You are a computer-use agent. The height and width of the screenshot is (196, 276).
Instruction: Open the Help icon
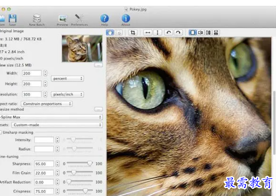(105, 19)
